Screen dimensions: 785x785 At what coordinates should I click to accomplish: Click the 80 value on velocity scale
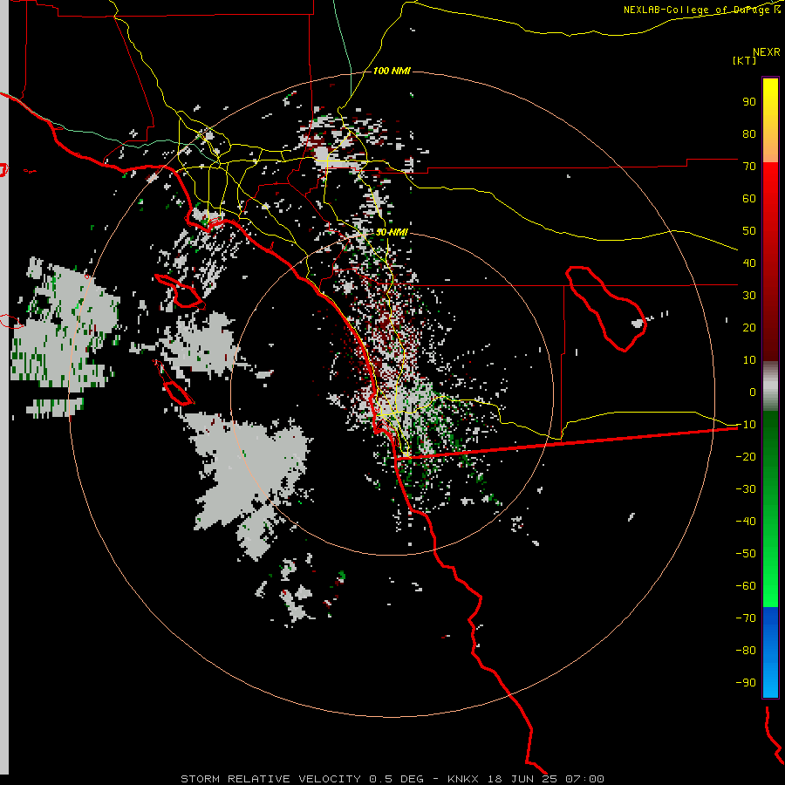tap(749, 133)
